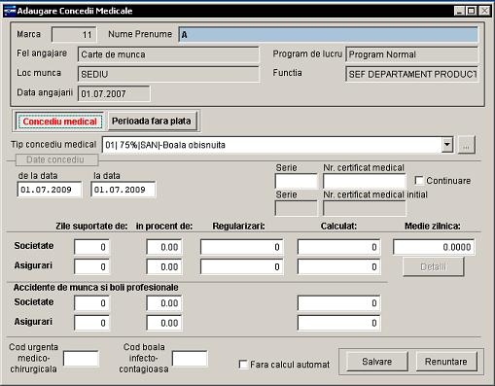Click the Nr. certificat medical input field

pos(365,181)
